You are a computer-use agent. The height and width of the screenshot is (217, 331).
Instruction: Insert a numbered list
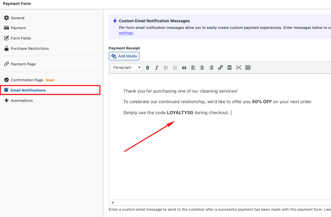175,67
